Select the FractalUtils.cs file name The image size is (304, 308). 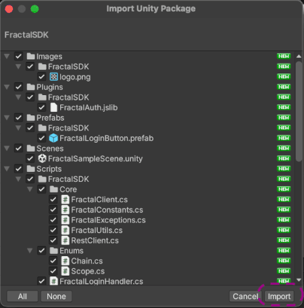point(97,230)
